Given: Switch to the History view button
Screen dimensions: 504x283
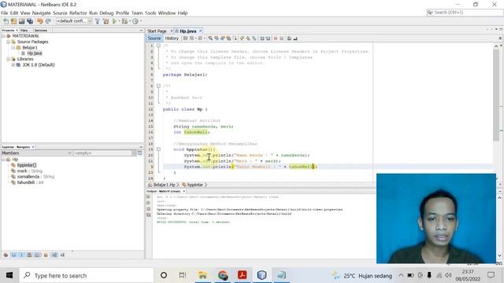Looking at the screenshot, I should pyautogui.click(x=172, y=39).
